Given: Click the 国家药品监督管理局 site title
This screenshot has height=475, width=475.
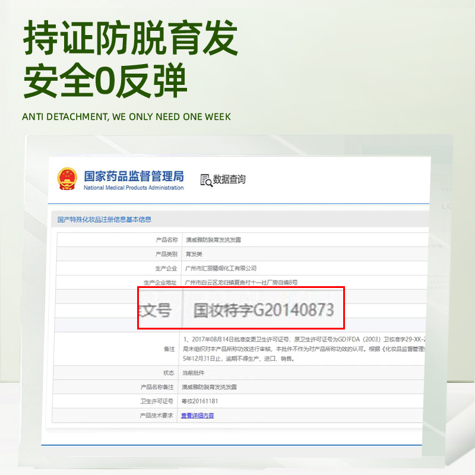Looking at the screenshot, I should (x=134, y=176).
